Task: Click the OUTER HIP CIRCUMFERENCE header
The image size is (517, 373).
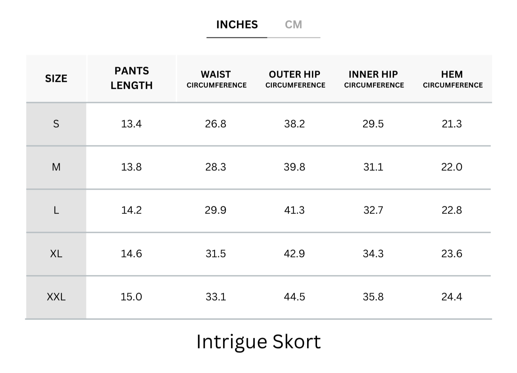Action: point(295,79)
